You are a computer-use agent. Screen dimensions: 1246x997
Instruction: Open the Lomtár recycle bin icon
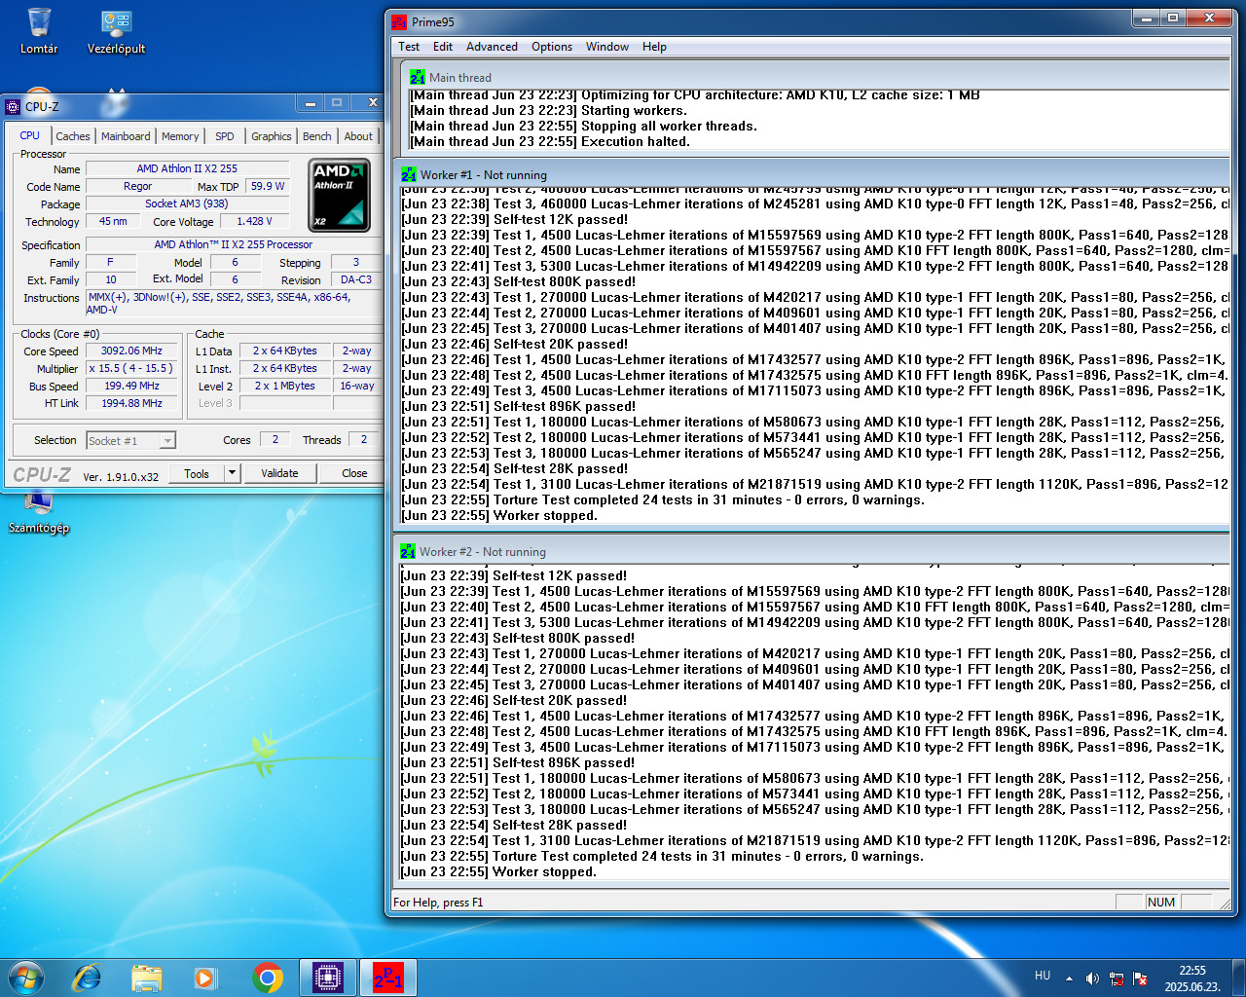(39, 31)
